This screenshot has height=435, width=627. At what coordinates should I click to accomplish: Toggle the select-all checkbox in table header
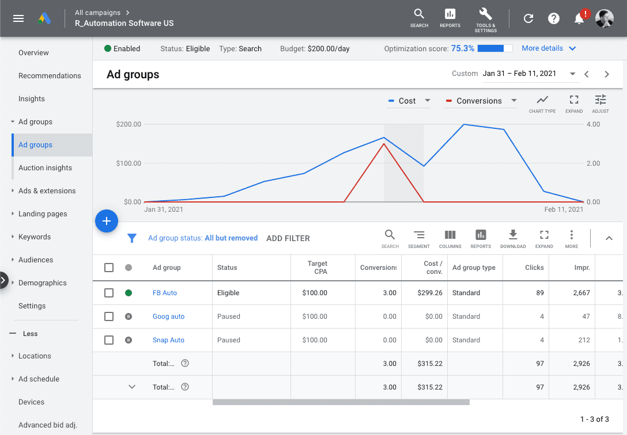tap(109, 268)
